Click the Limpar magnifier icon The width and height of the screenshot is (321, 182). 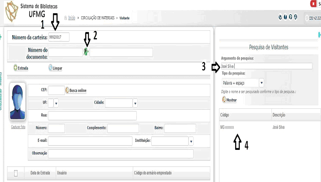coord(50,68)
